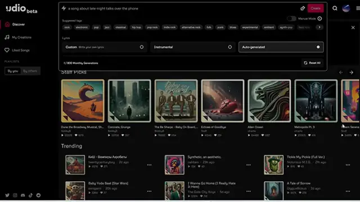Viewport: 360px width, 202px height.
Task: Add the 'experimental' suggested tag
Action: pyautogui.click(x=250, y=27)
